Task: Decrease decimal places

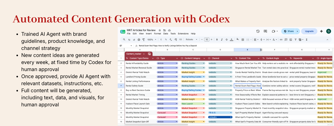Action: pos(171,40)
